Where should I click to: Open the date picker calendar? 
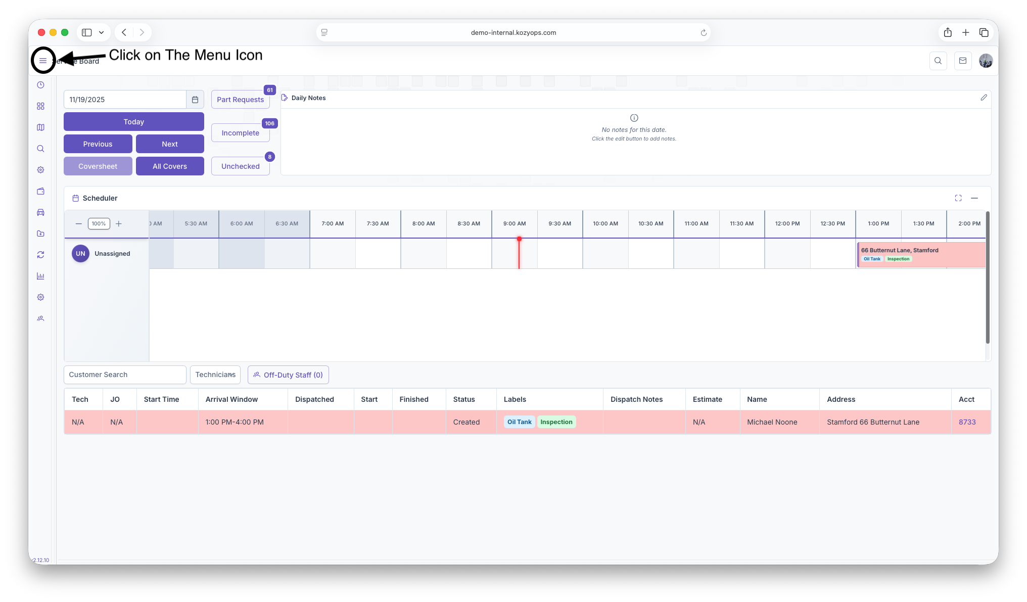(x=195, y=100)
